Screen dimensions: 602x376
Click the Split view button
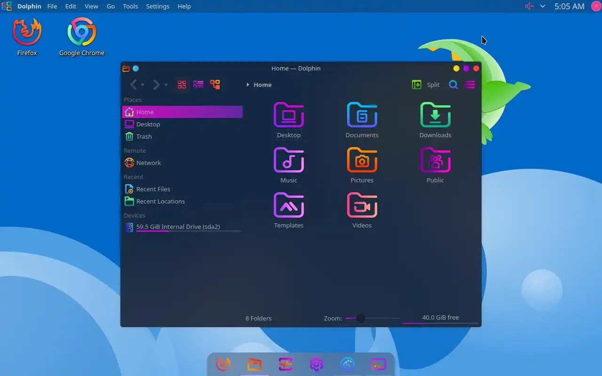[x=426, y=85]
